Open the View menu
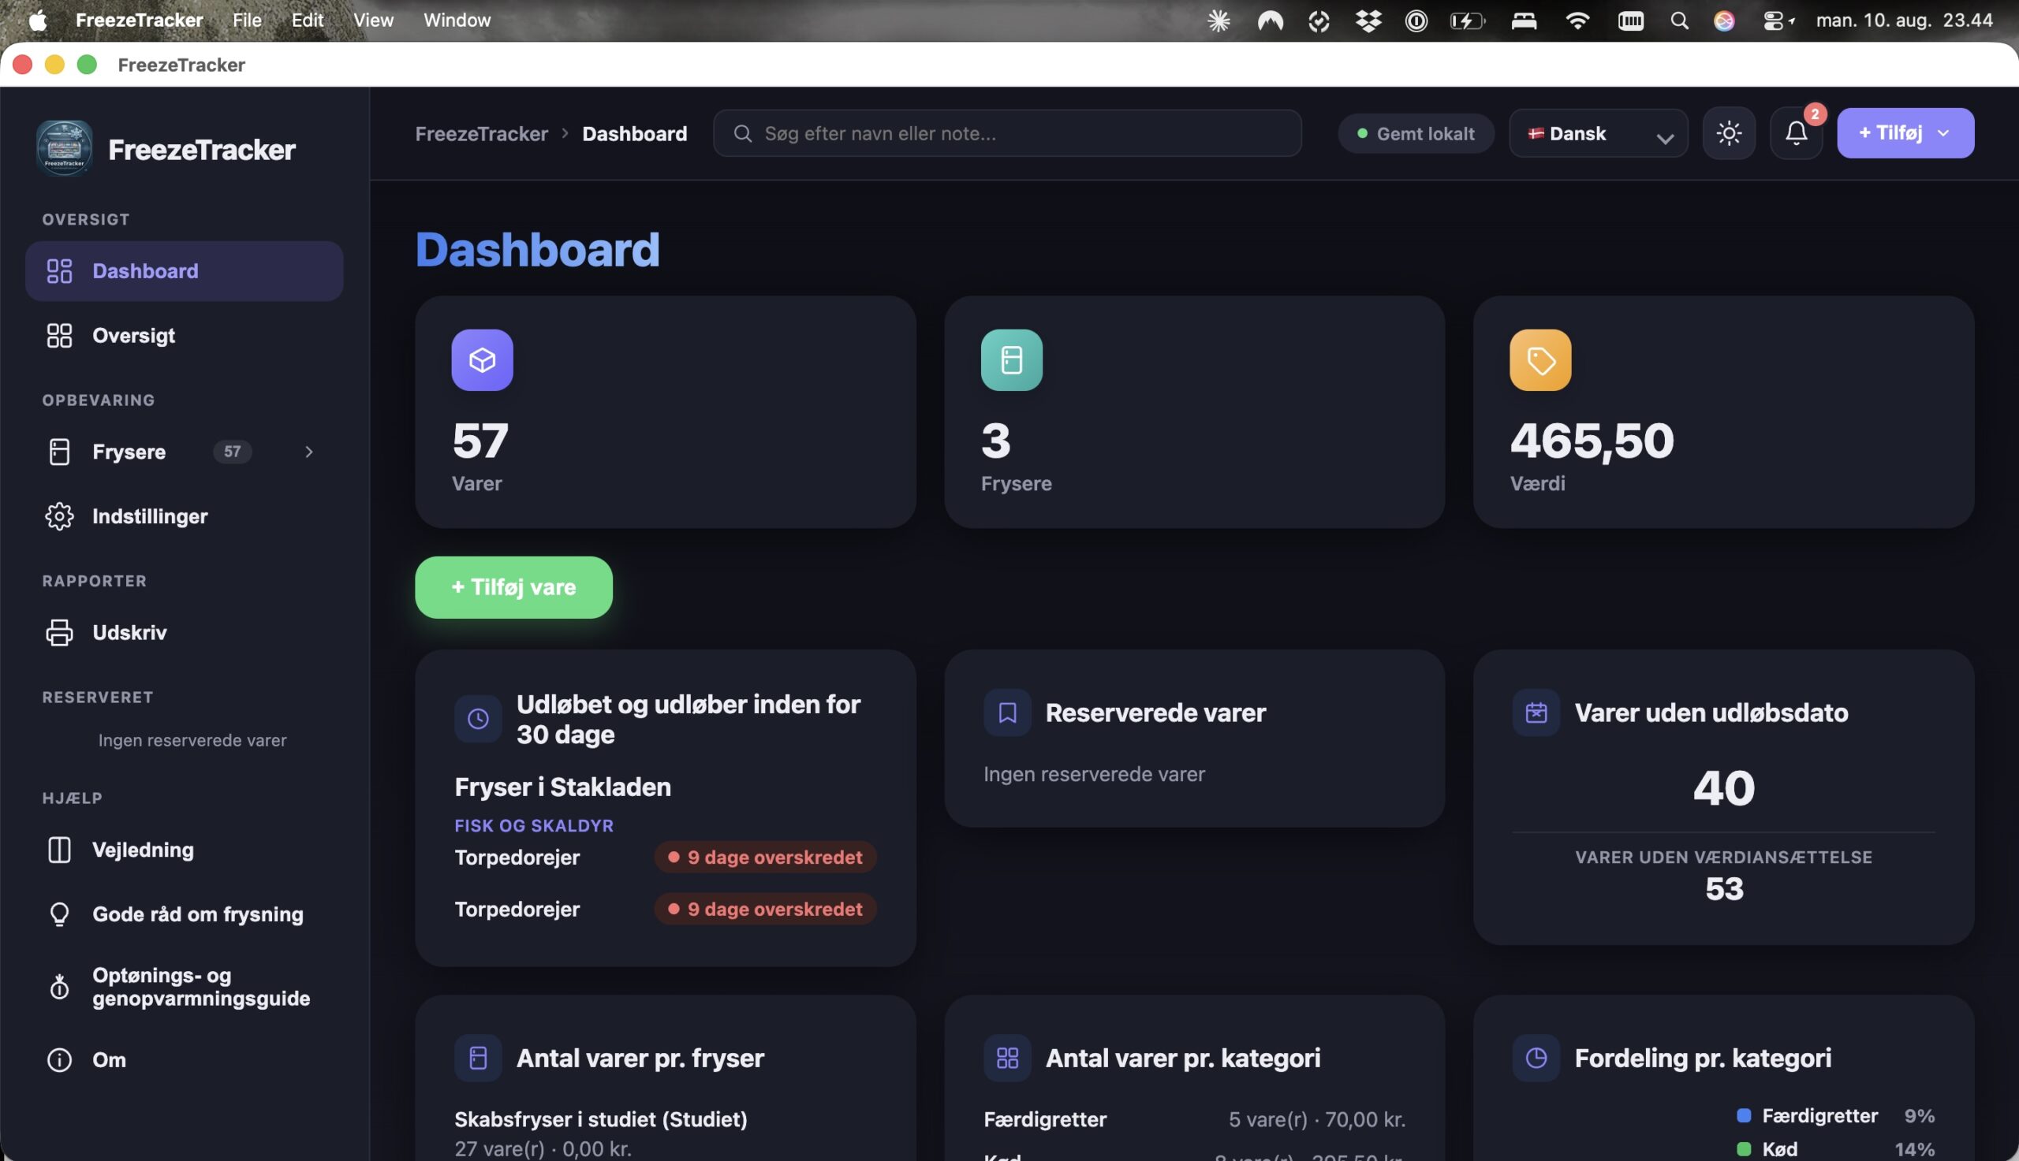 tap(373, 20)
